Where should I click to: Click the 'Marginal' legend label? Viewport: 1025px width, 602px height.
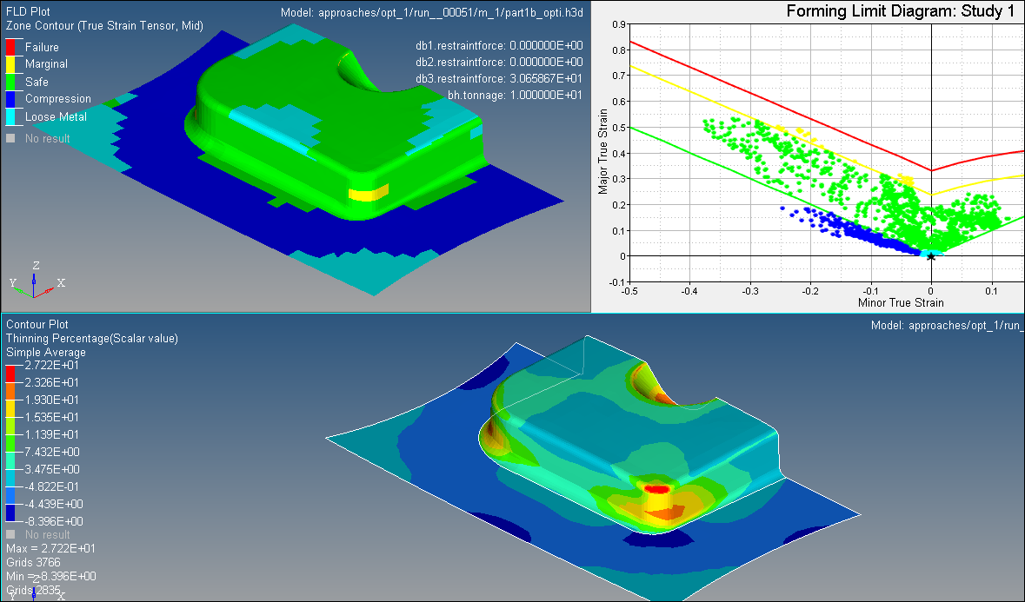[46, 64]
